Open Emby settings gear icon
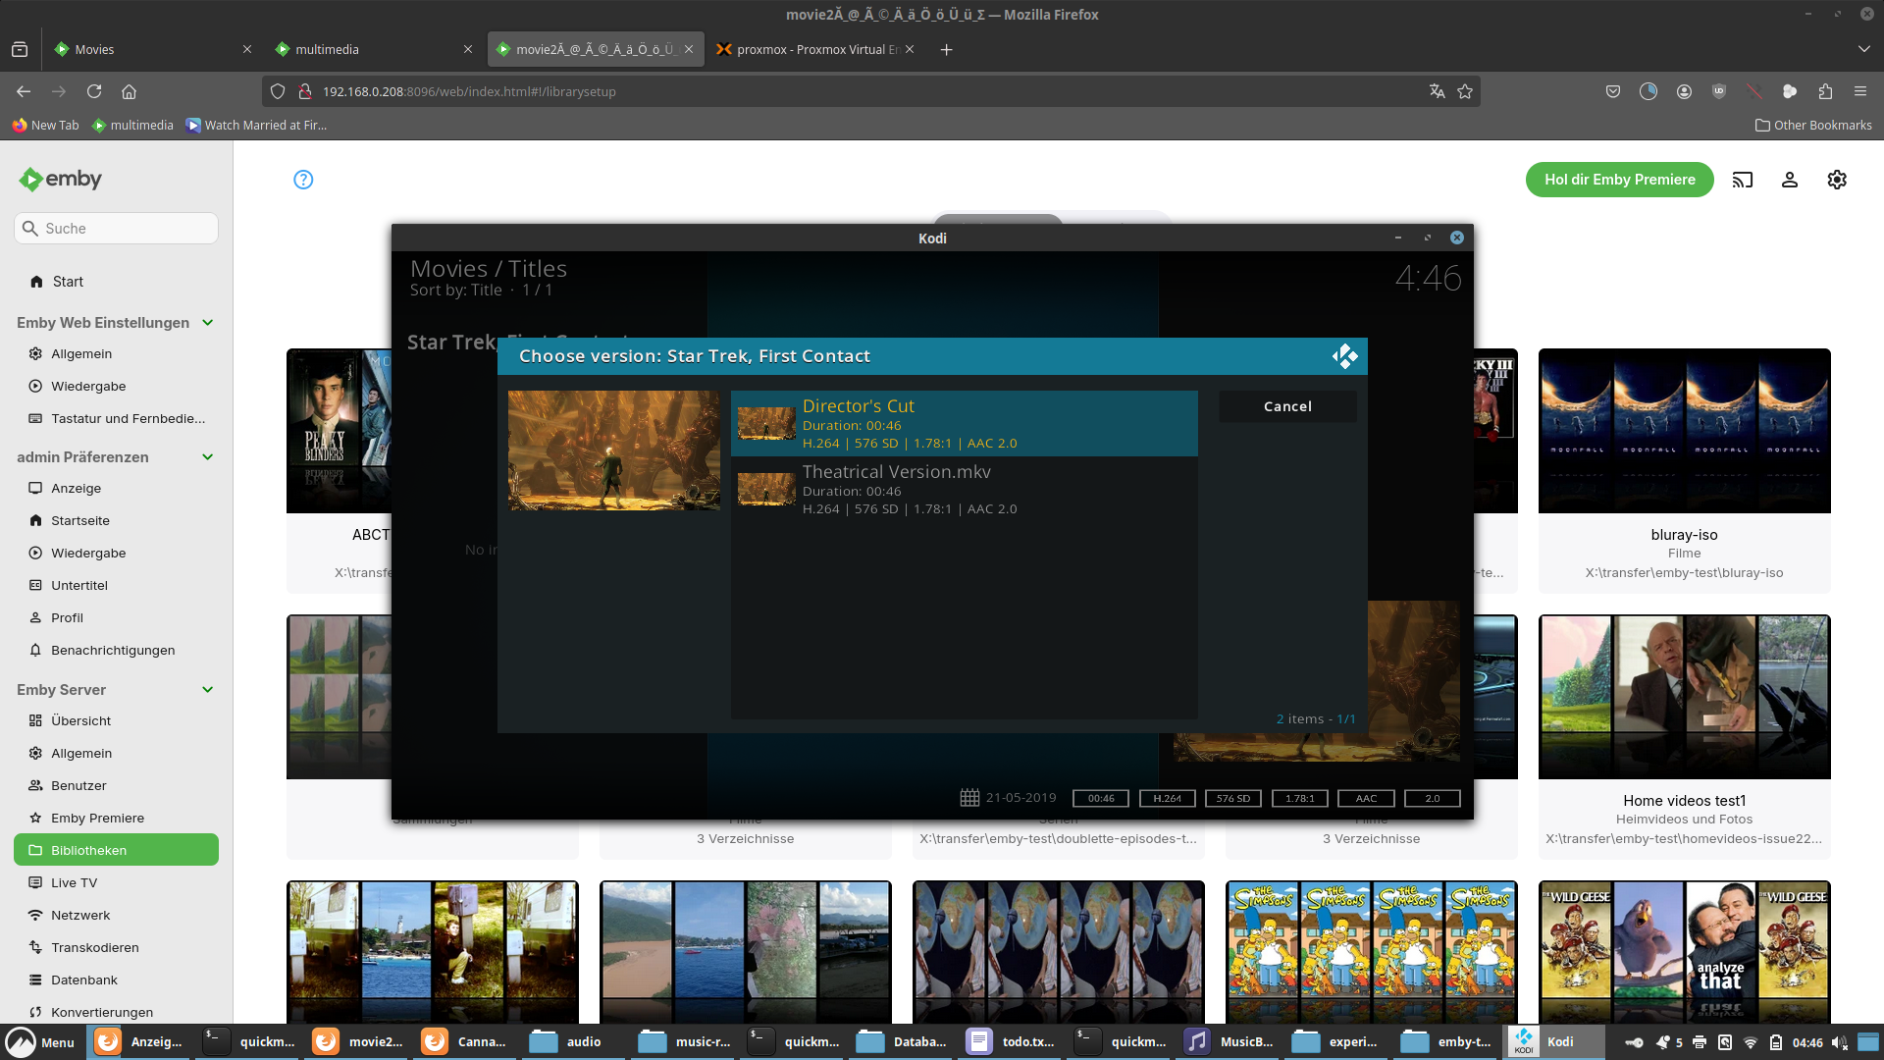 coord(1836,180)
